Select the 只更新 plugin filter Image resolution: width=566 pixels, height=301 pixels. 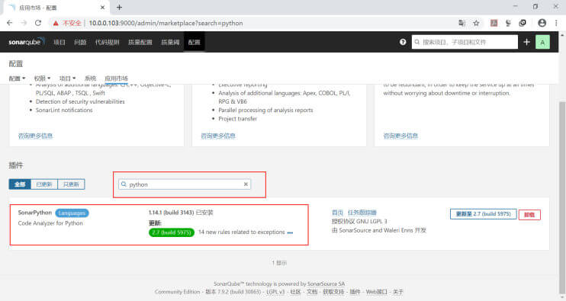pos(71,184)
